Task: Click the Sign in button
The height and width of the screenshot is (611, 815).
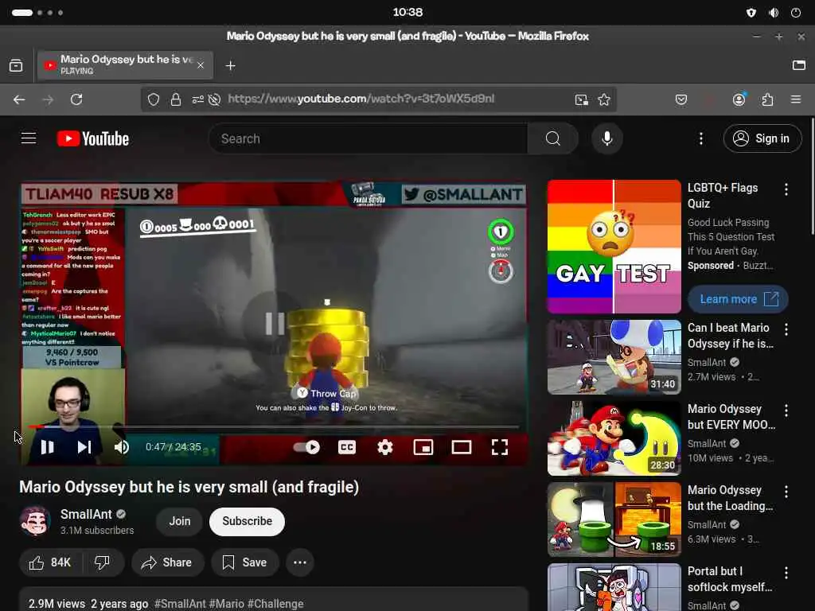Action: (762, 138)
